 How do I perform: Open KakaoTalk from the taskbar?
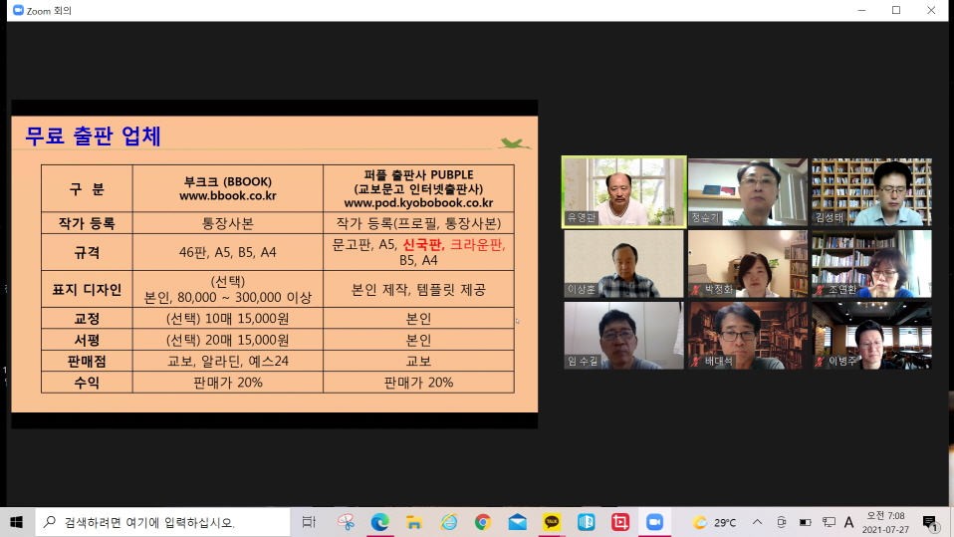[x=552, y=522]
